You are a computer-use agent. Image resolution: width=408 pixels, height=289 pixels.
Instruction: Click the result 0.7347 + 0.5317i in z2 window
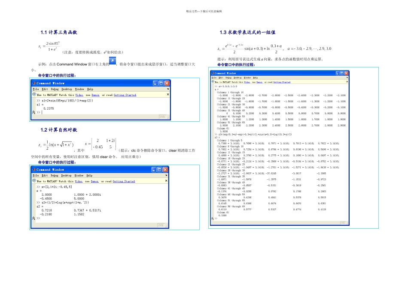coord(88,210)
